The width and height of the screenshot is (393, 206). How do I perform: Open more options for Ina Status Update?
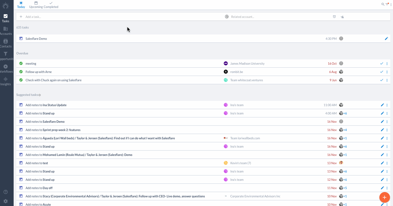point(387,105)
